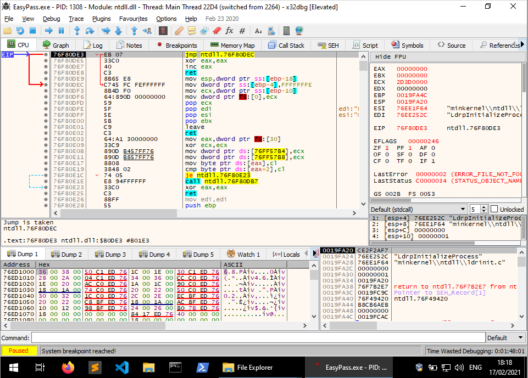Open the File menu

coord(9,19)
